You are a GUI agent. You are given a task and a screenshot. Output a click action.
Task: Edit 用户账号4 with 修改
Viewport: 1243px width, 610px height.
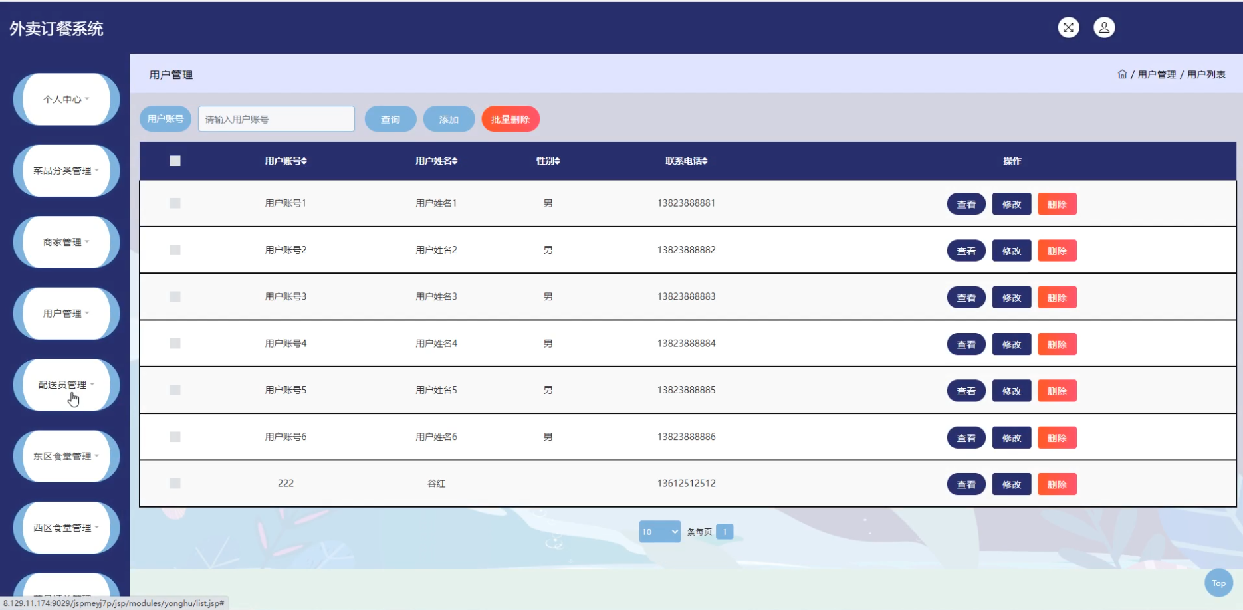point(1012,344)
